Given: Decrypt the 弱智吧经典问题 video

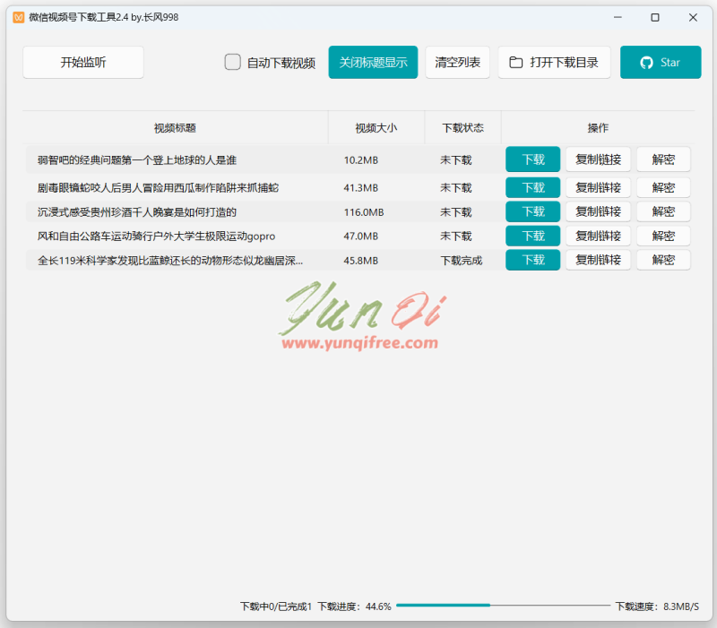Looking at the screenshot, I should (x=663, y=159).
